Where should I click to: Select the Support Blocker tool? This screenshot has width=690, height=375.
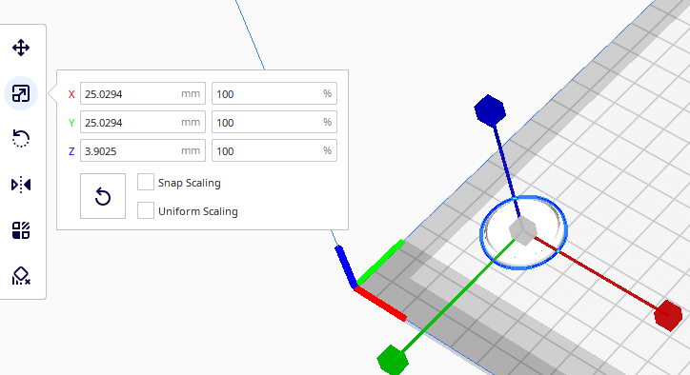(x=21, y=276)
